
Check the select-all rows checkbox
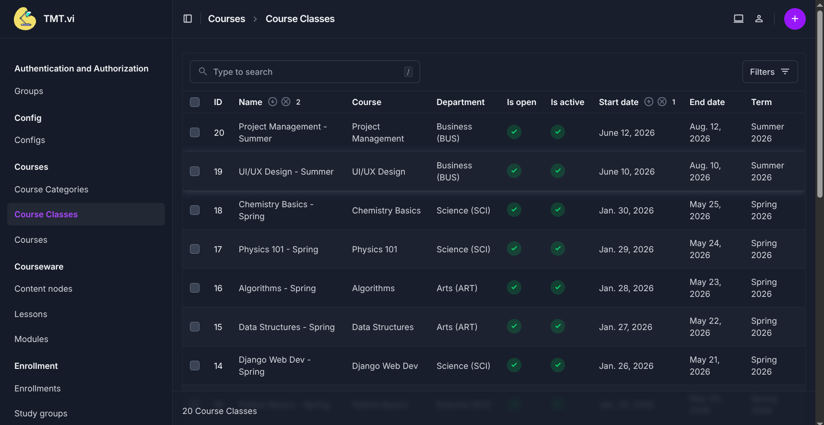pos(195,102)
